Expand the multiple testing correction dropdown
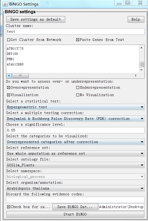 75,119
